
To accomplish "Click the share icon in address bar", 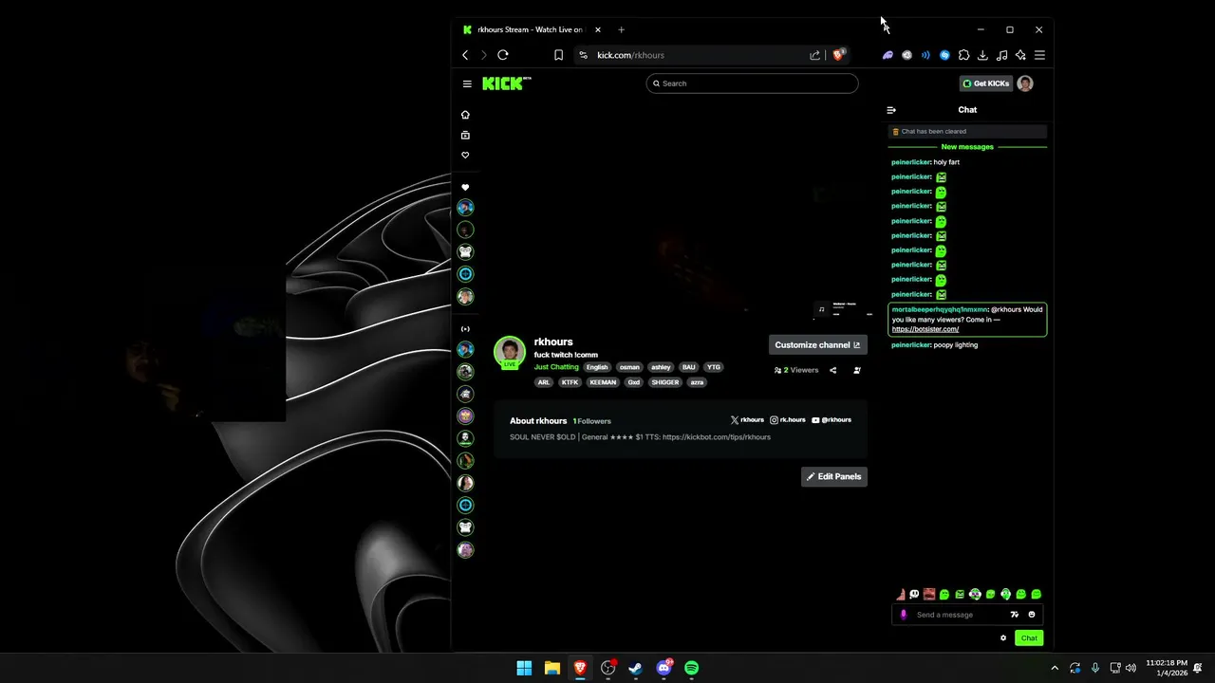I will [x=814, y=55].
